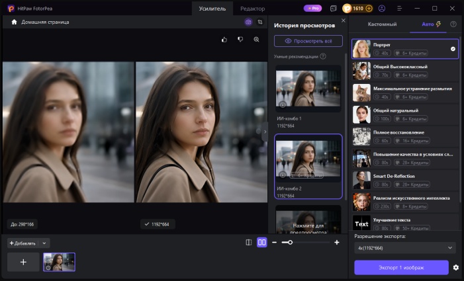Screen dimensions: 464x281
Task: Zoom out with the minus icon
Action: [274, 242]
